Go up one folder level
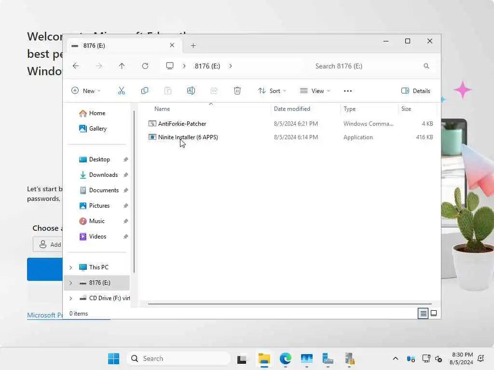Viewport: 494px width, 370px height. [122, 66]
